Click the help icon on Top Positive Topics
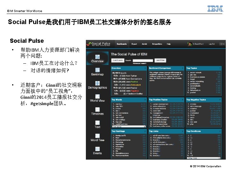 tap(183, 100)
